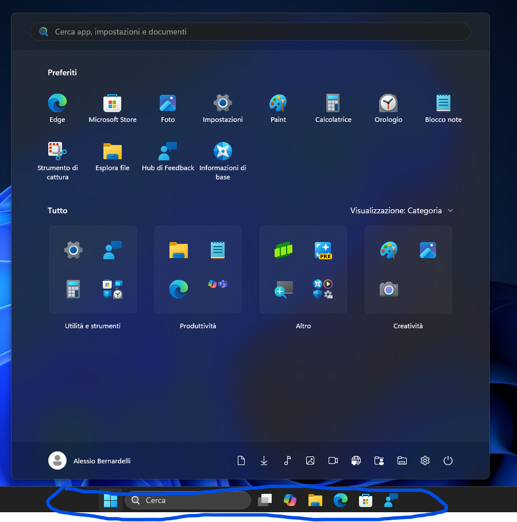
Task: Click the Preferiti section heading
Action: tap(62, 72)
